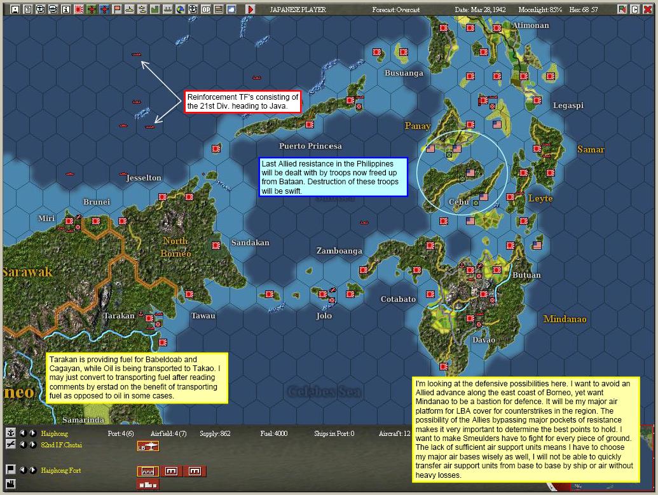This screenshot has width=658, height=495.
Task: Click the OP toolbar icon
Action: (x=206, y=10)
